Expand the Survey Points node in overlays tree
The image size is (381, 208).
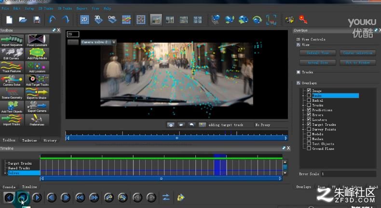click(303, 130)
